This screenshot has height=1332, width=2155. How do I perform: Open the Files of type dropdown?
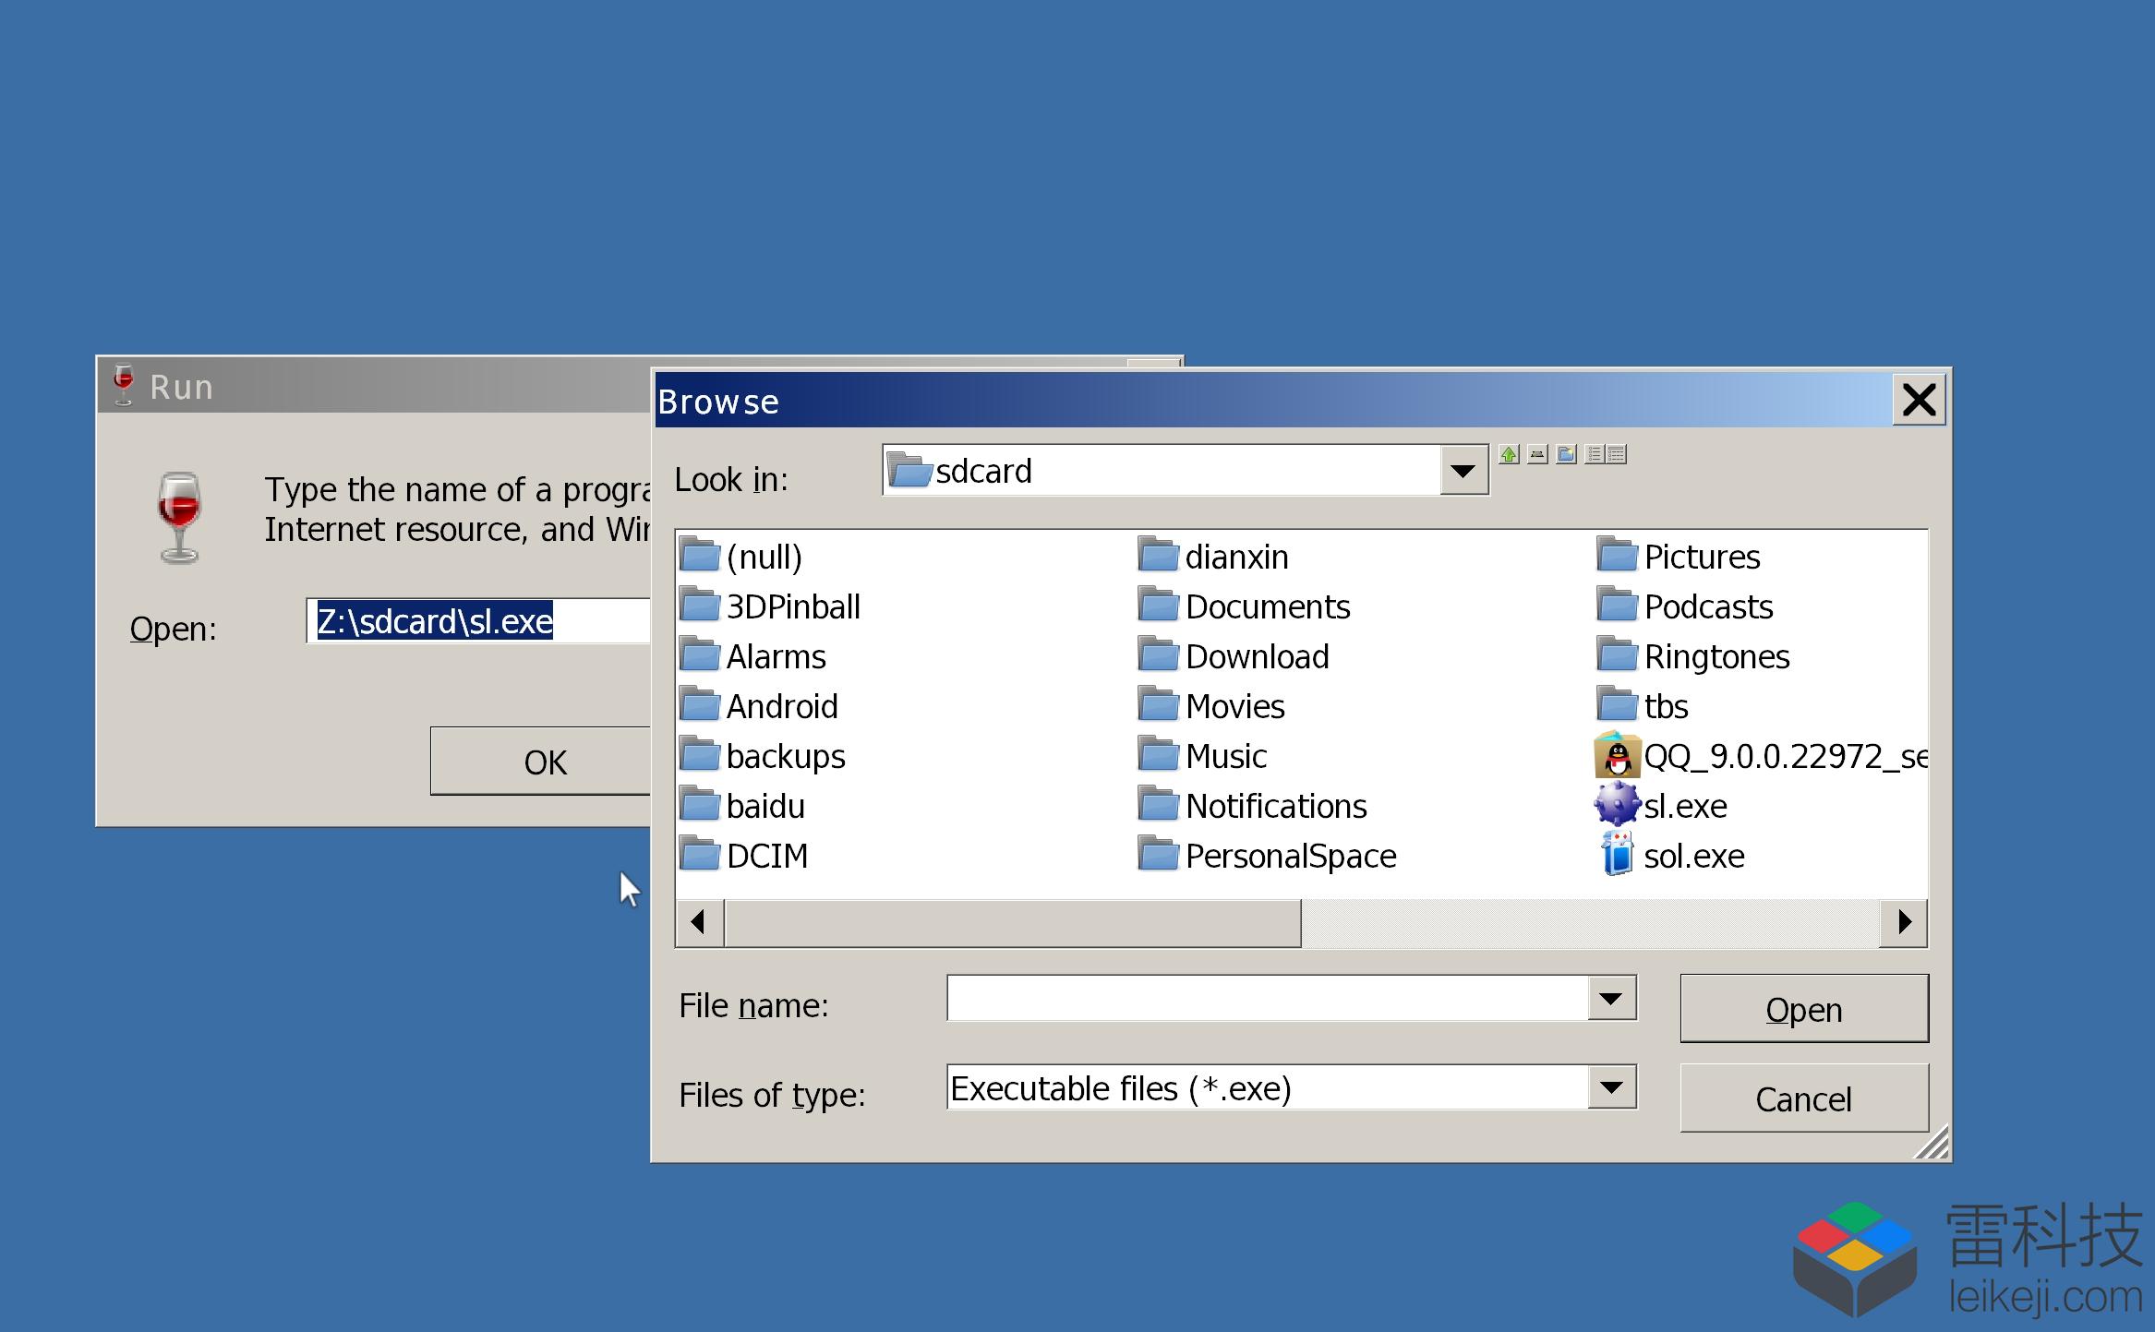click(x=1611, y=1087)
